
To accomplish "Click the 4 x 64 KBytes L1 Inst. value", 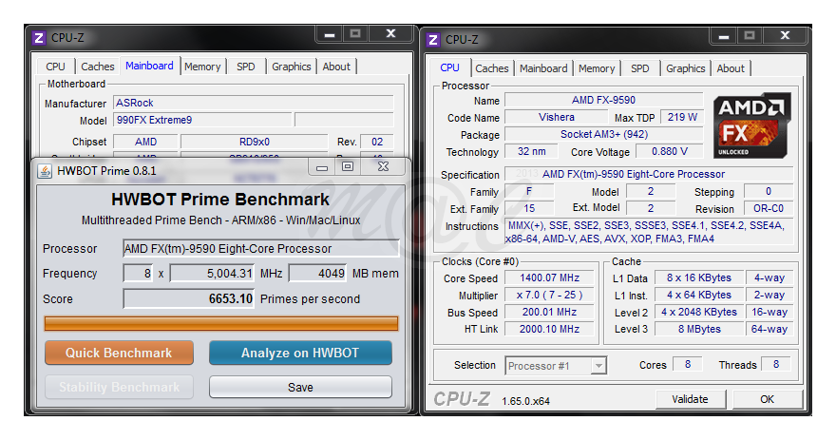I will tap(699, 295).
